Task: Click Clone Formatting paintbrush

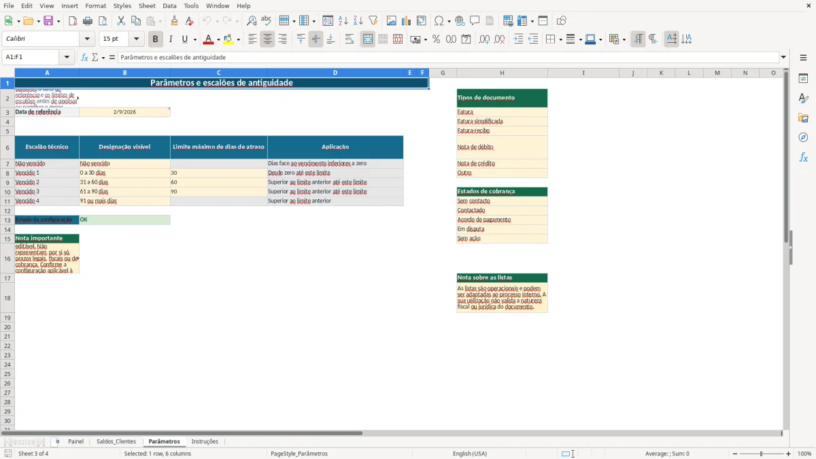Action: pos(175,21)
